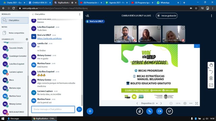Expand the first webcam to fullscreen
The width and height of the screenshot is (216, 121).
click(135, 28)
